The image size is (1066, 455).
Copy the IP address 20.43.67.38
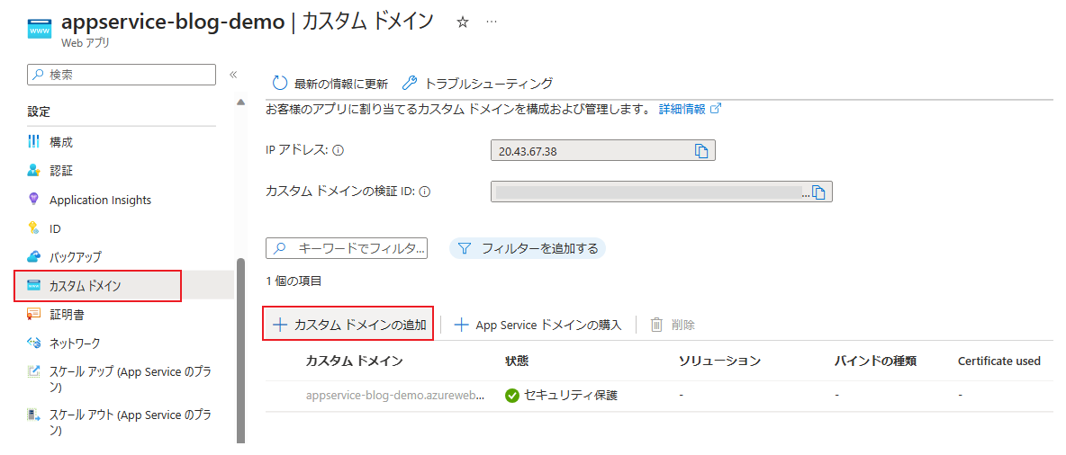[x=701, y=151]
